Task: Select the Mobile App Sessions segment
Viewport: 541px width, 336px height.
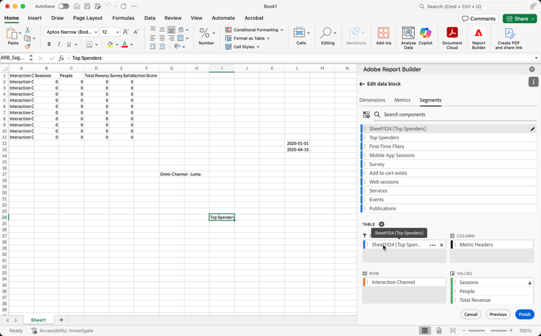Action: coord(449,155)
